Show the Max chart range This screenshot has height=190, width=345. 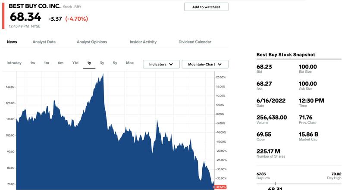130,63
